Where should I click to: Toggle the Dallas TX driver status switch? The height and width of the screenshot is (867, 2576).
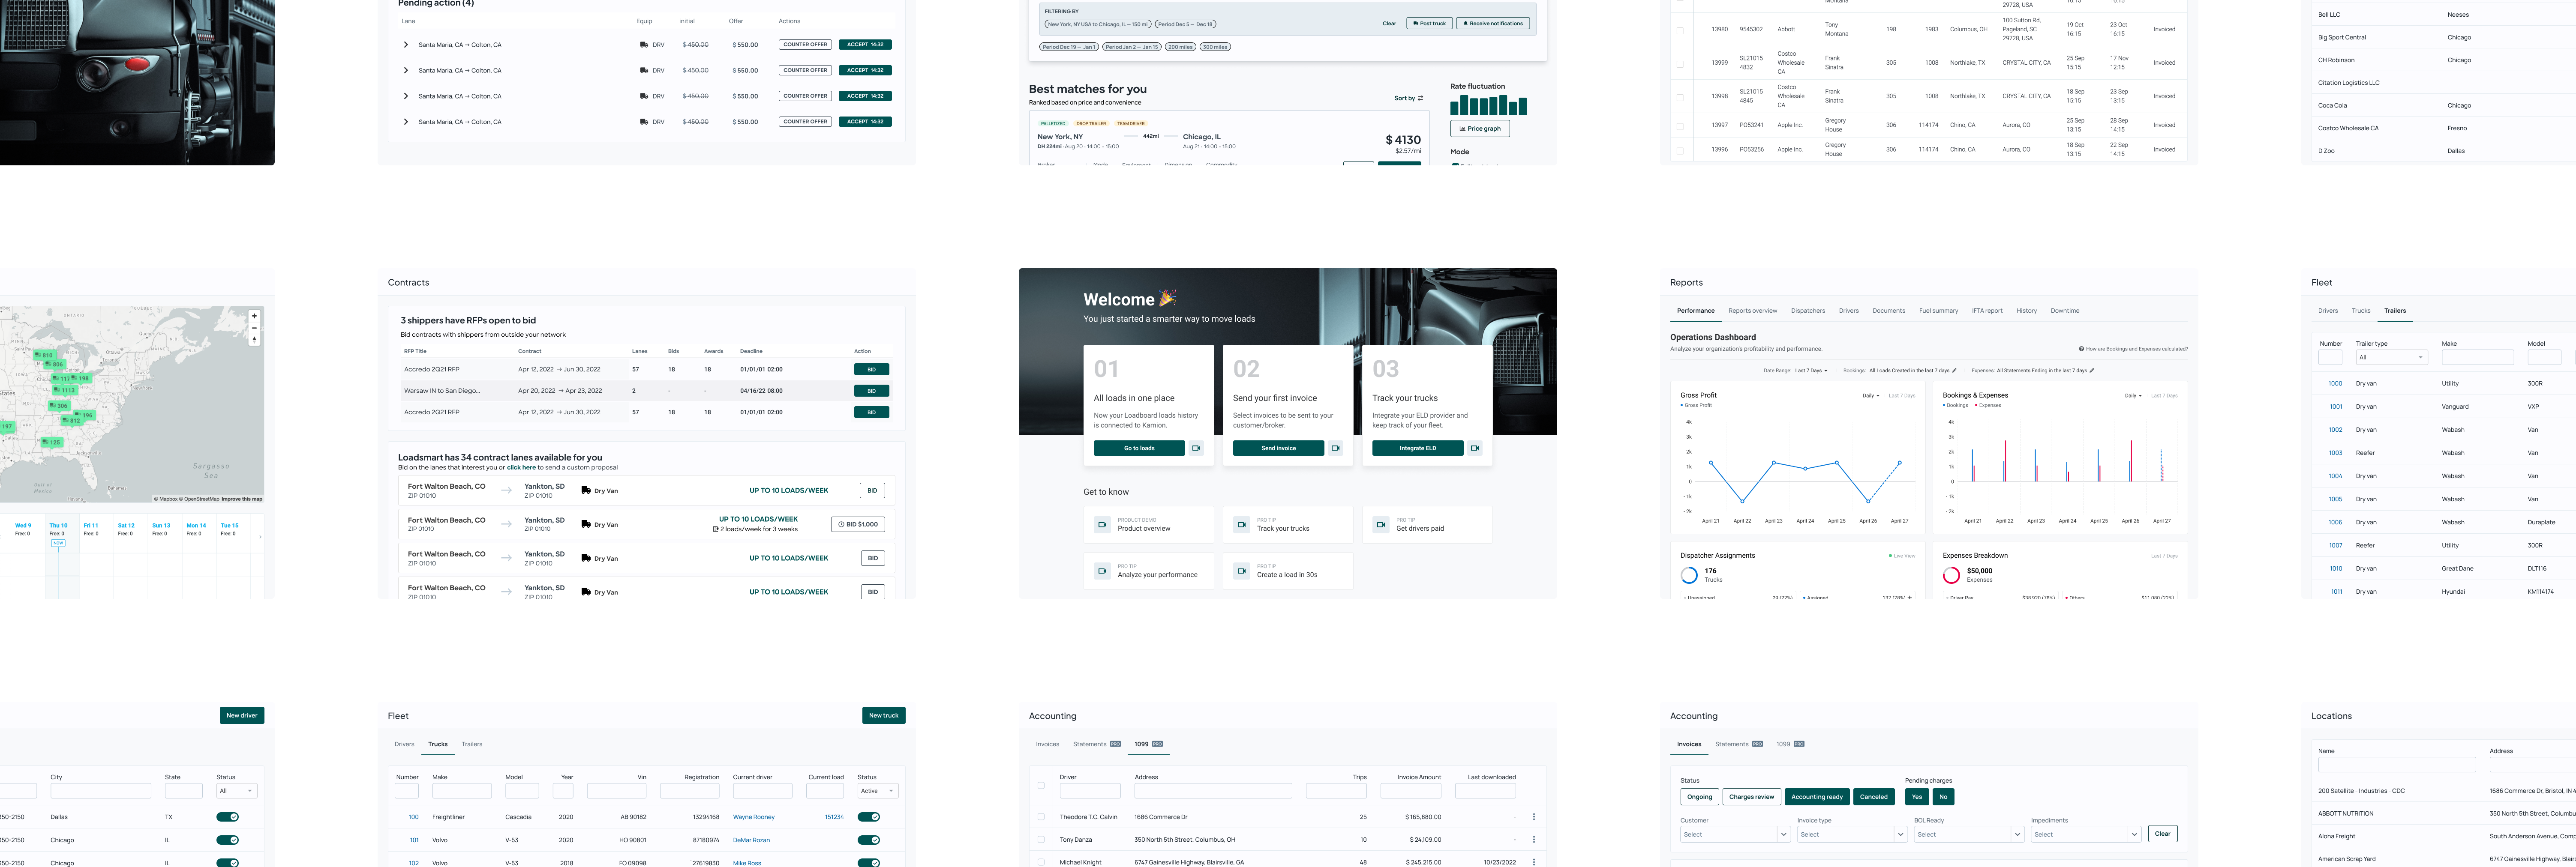[228, 817]
